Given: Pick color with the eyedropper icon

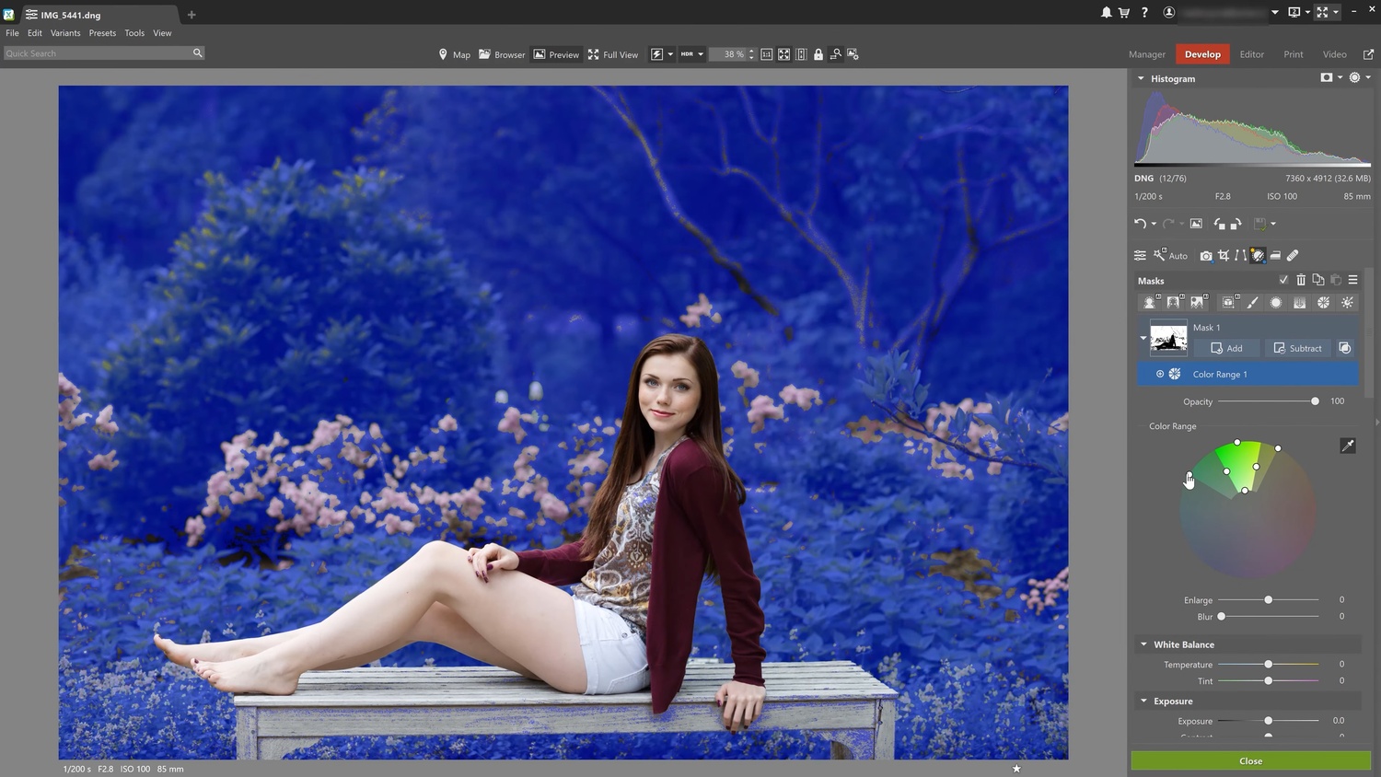Looking at the screenshot, I should click(1348, 446).
